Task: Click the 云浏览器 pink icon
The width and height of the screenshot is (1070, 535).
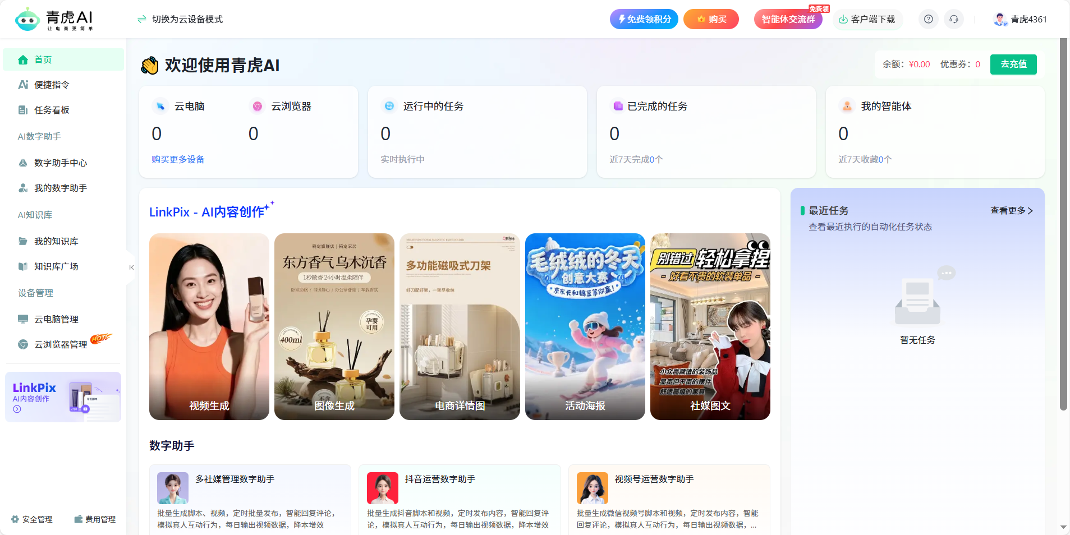Action: coord(257,106)
